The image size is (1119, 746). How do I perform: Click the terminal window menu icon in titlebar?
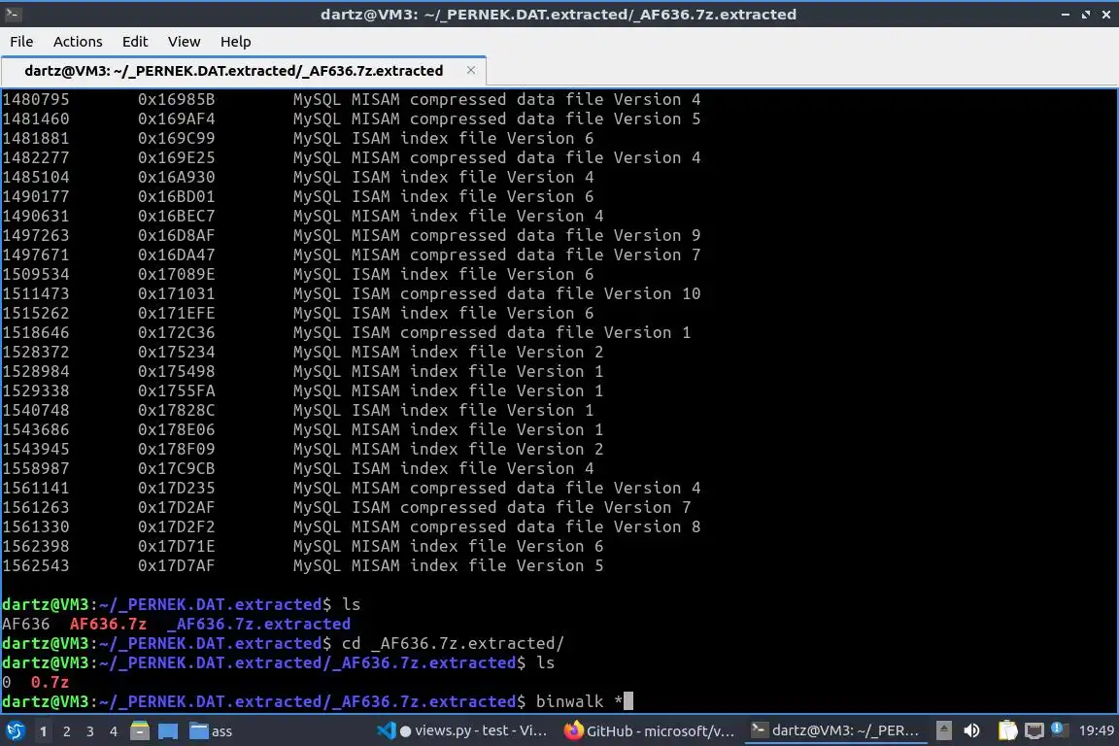pyautogui.click(x=13, y=14)
